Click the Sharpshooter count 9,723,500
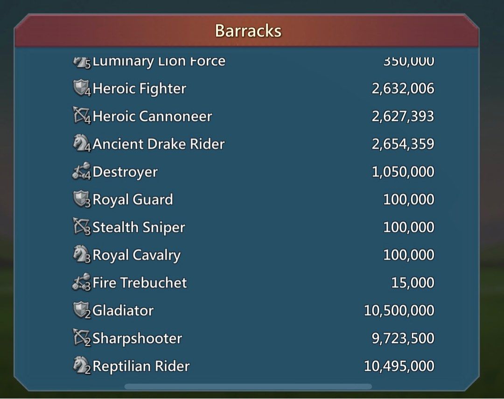 (x=403, y=338)
